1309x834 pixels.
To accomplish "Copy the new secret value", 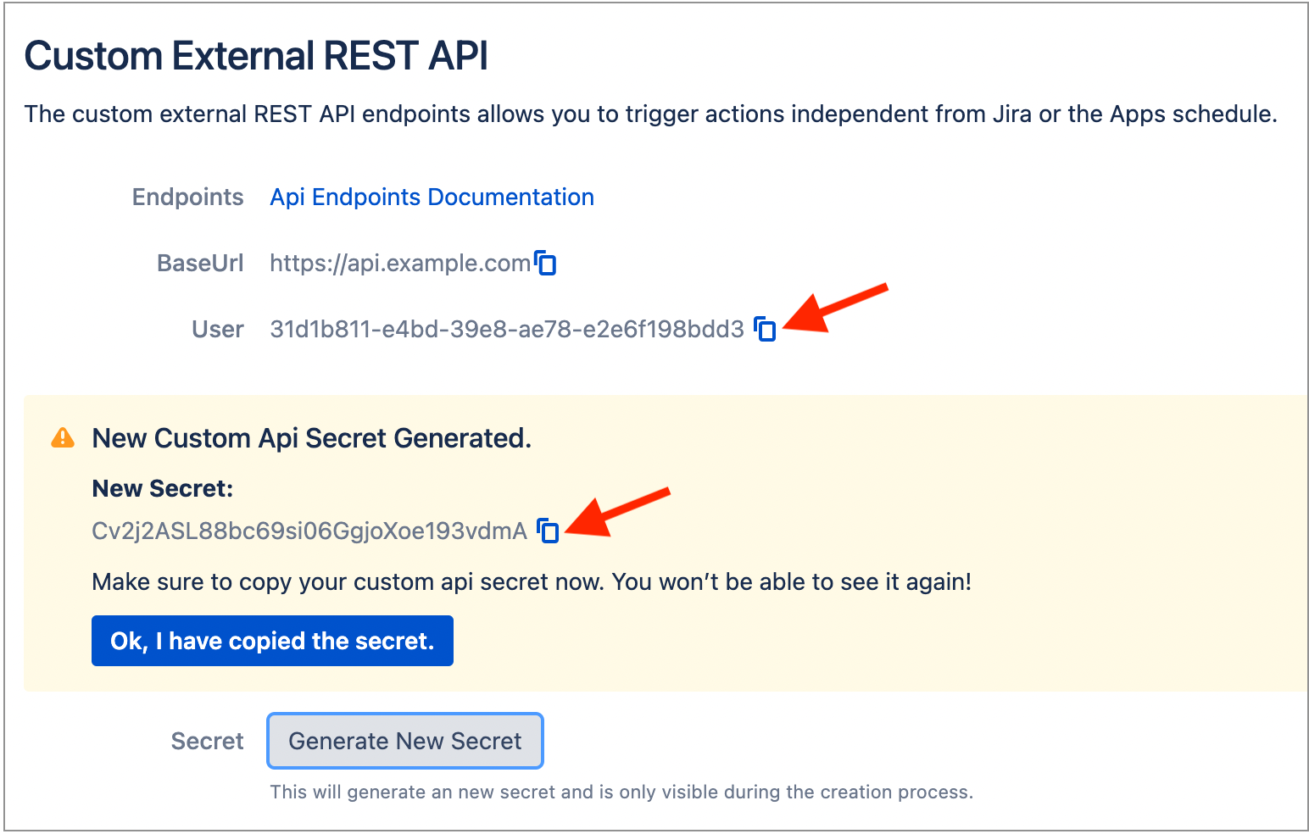I will (x=549, y=531).
